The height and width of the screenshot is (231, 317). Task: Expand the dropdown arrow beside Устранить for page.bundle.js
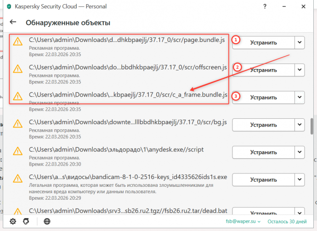(x=300, y=43)
